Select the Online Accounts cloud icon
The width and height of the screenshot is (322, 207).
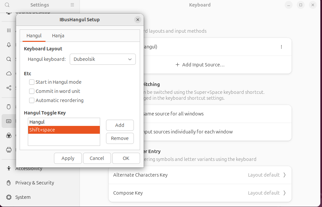pos(9,74)
